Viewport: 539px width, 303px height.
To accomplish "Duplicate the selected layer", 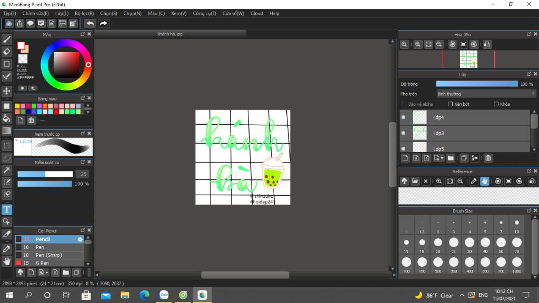I will (464, 158).
